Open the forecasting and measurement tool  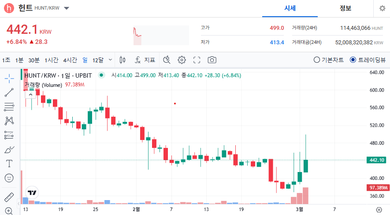tap(9, 135)
